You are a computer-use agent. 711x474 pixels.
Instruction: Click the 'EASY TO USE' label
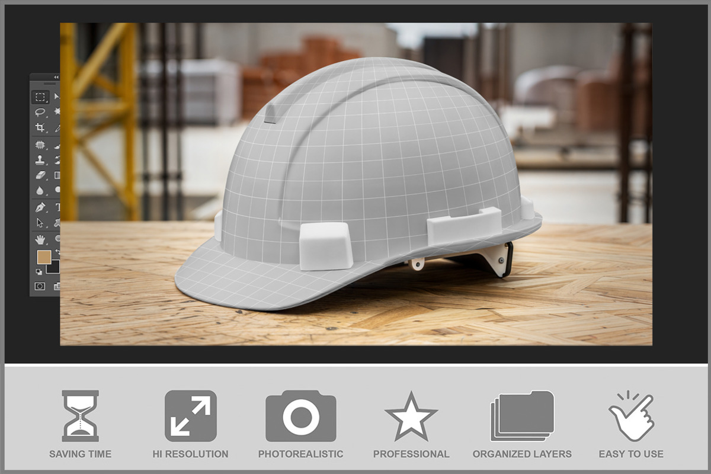click(x=631, y=454)
